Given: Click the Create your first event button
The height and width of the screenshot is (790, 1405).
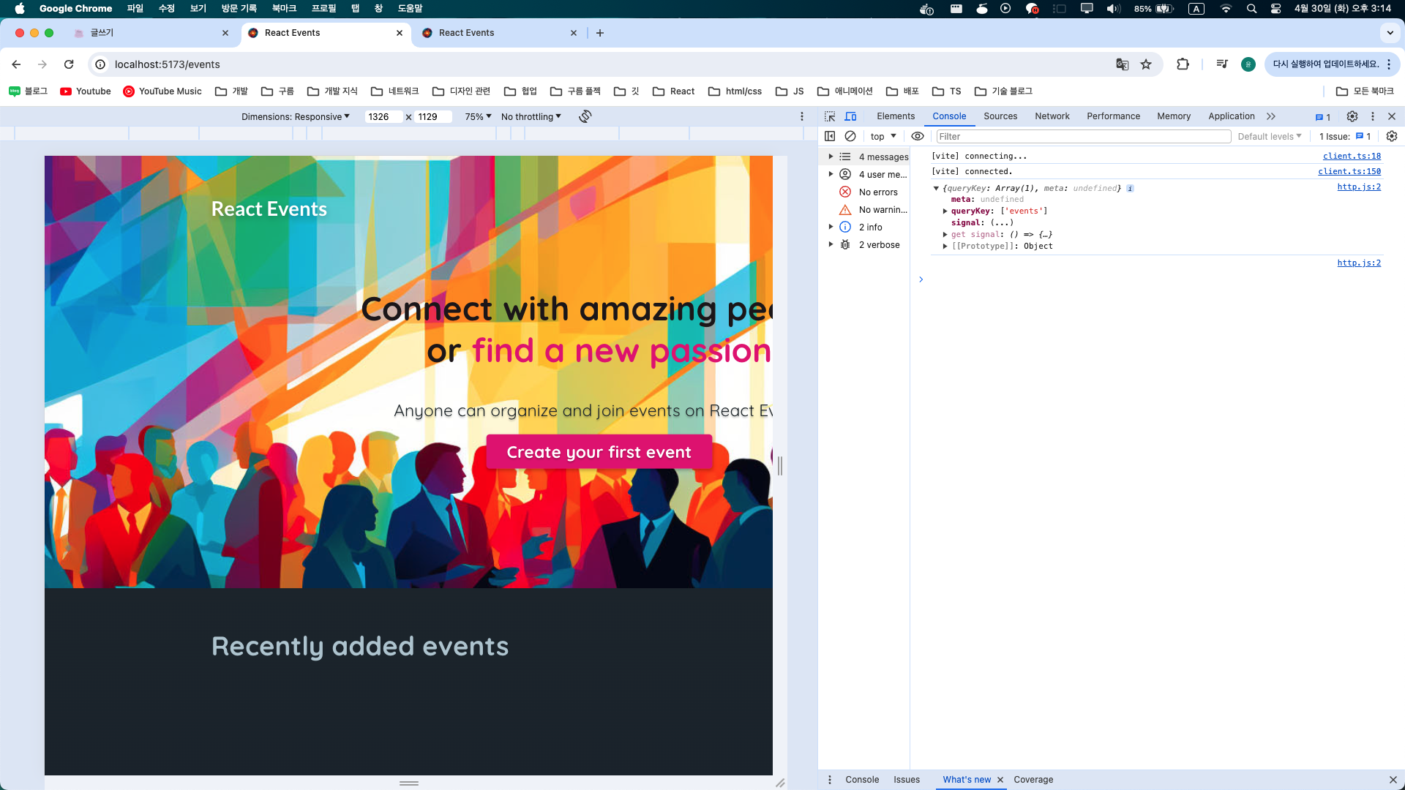Looking at the screenshot, I should coord(599,452).
